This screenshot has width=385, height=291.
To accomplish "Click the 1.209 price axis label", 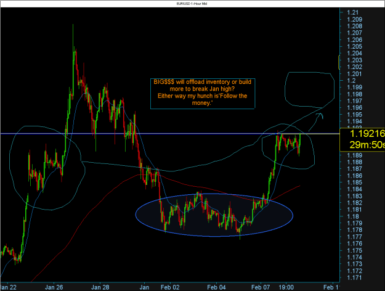I will point(354,19).
